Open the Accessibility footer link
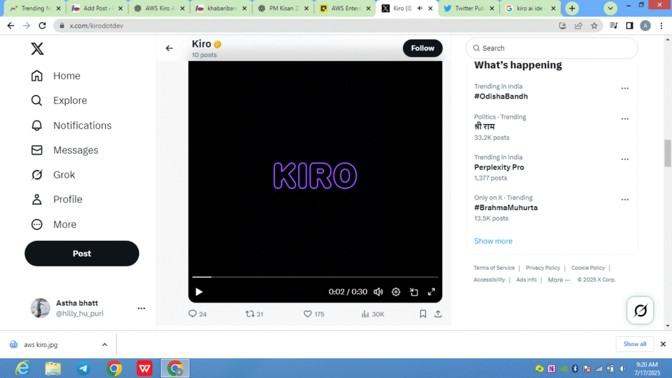Screen dimensions: 672x378 (489, 280)
